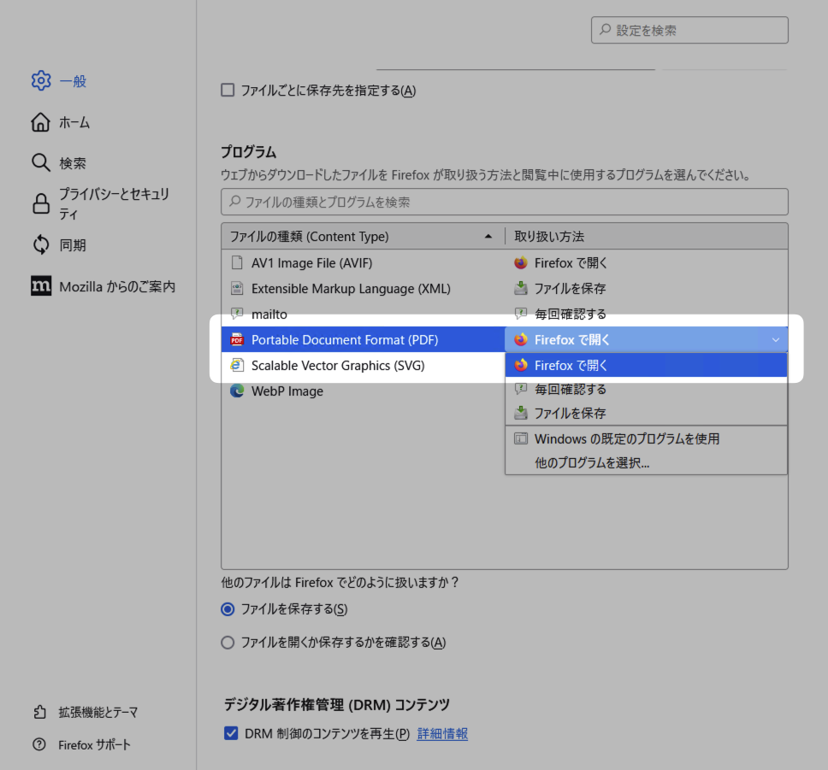The height and width of the screenshot is (770, 828).
Task: Uncheck the 'DRM 制御のコンテンツを再生' checkbox
Action: tap(231, 733)
